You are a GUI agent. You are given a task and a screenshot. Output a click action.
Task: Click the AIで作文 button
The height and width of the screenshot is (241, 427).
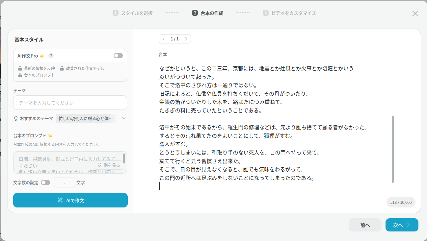70,200
